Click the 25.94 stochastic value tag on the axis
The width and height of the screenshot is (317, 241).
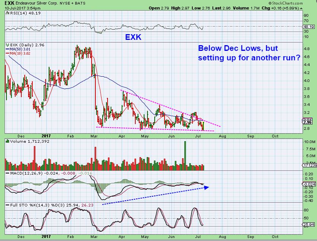pyautogui.click(x=309, y=224)
